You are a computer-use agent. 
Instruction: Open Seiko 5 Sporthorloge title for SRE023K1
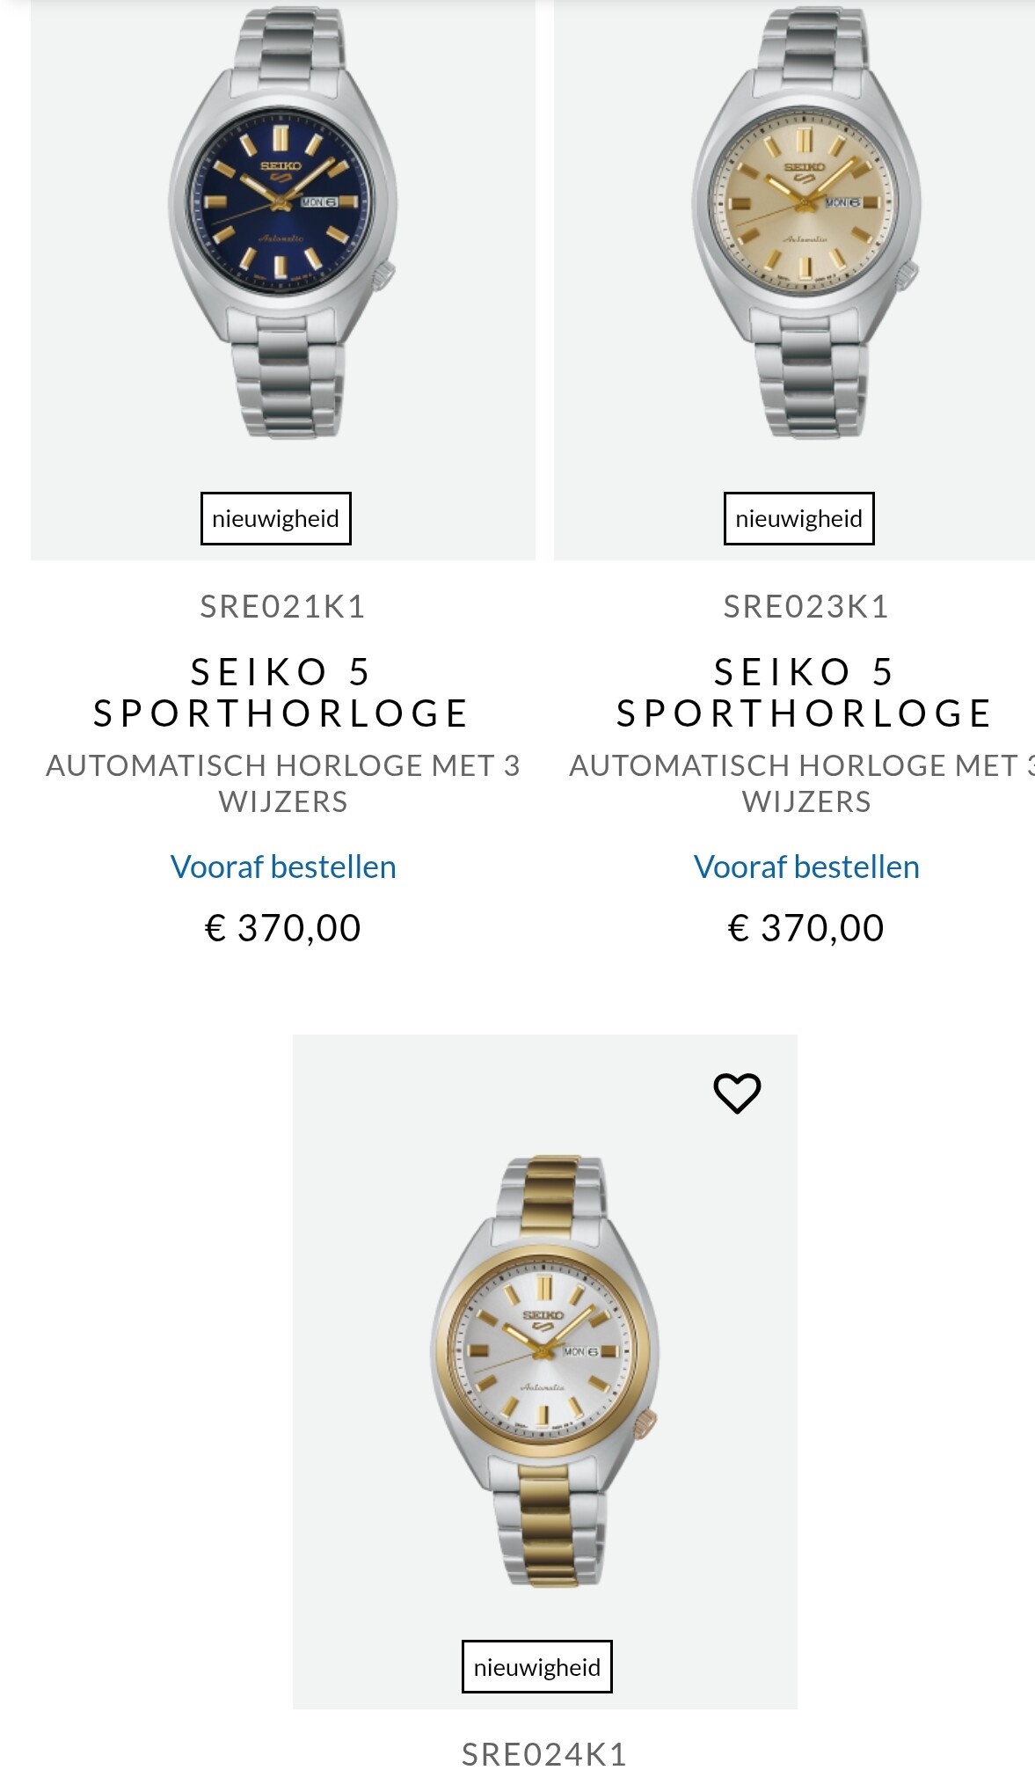805,692
